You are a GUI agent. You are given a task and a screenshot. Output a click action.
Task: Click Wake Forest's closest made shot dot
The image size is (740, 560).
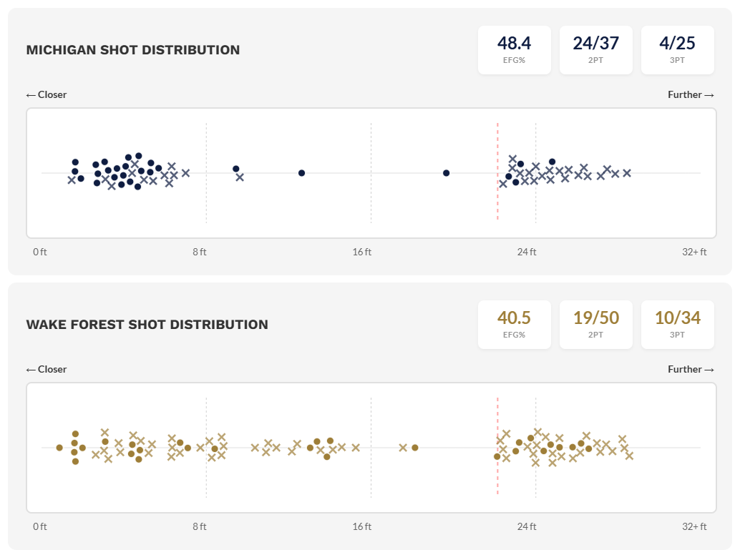tap(59, 448)
